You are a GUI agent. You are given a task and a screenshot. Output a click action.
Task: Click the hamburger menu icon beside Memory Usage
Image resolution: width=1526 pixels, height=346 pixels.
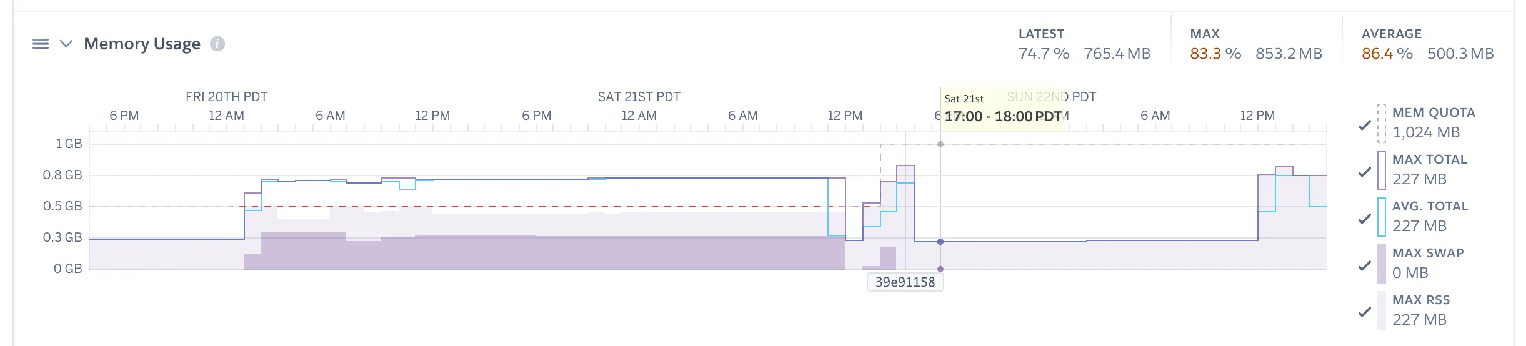(41, 44)
